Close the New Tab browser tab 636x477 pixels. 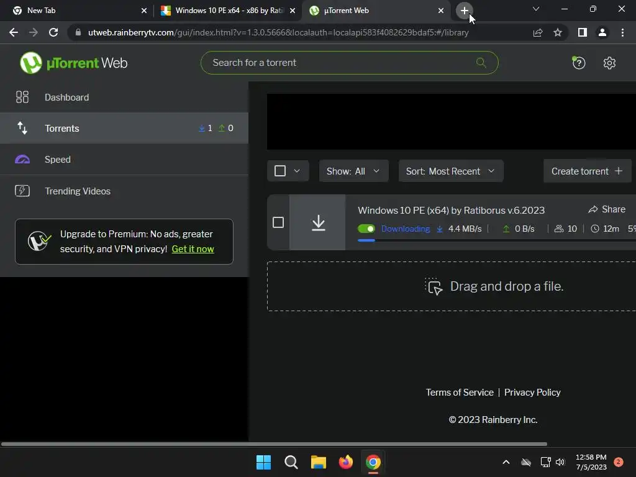click(x=143, y=11)
